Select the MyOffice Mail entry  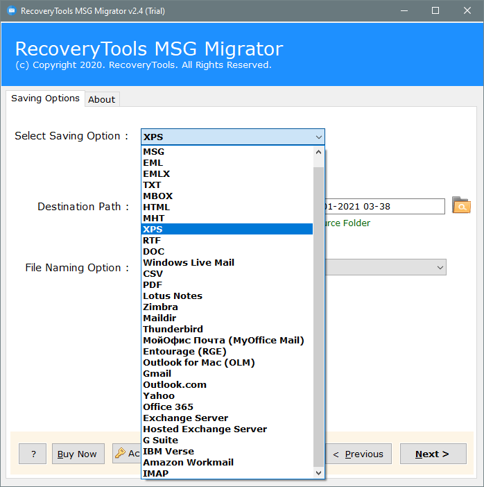click(227, 341)
